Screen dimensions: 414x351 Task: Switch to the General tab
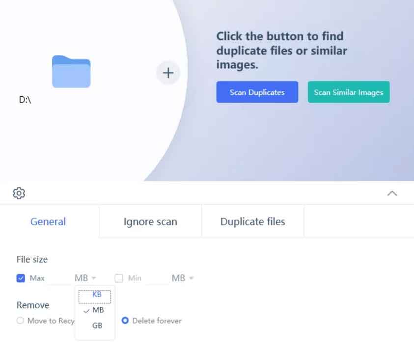click(48, 221)
